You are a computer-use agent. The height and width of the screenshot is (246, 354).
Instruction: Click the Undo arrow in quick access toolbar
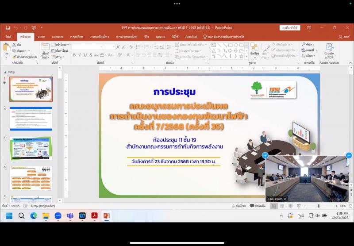16,28
